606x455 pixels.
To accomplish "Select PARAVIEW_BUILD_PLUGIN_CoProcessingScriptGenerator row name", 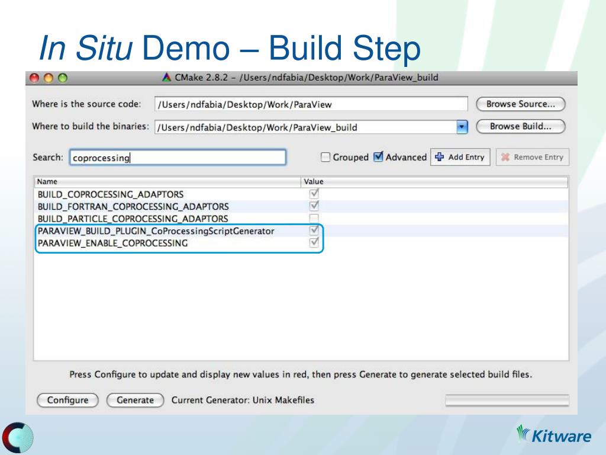I will (x=156, y=231).
